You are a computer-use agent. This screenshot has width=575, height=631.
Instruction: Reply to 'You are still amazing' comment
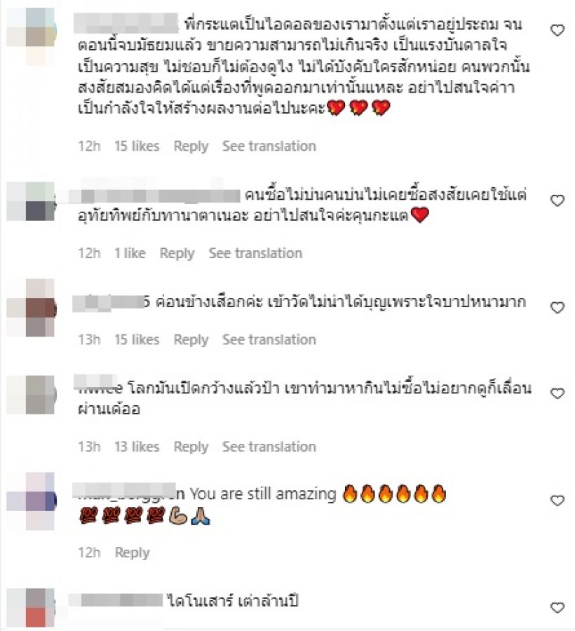[132, 552]
